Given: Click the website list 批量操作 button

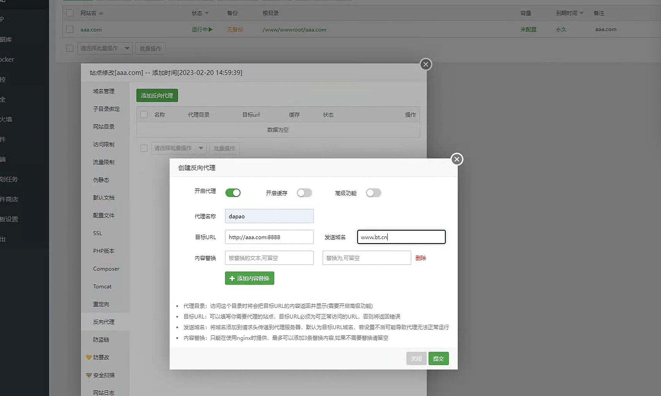Looking at the screenshot, I should tap(150, 48).
